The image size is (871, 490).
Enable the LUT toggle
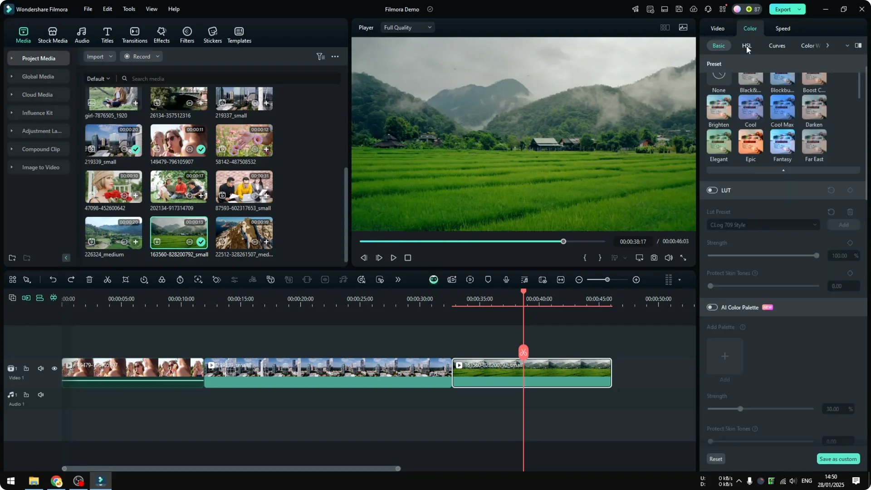coord(711,190)
